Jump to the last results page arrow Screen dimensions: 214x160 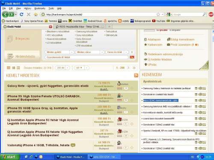pos(134,68)
